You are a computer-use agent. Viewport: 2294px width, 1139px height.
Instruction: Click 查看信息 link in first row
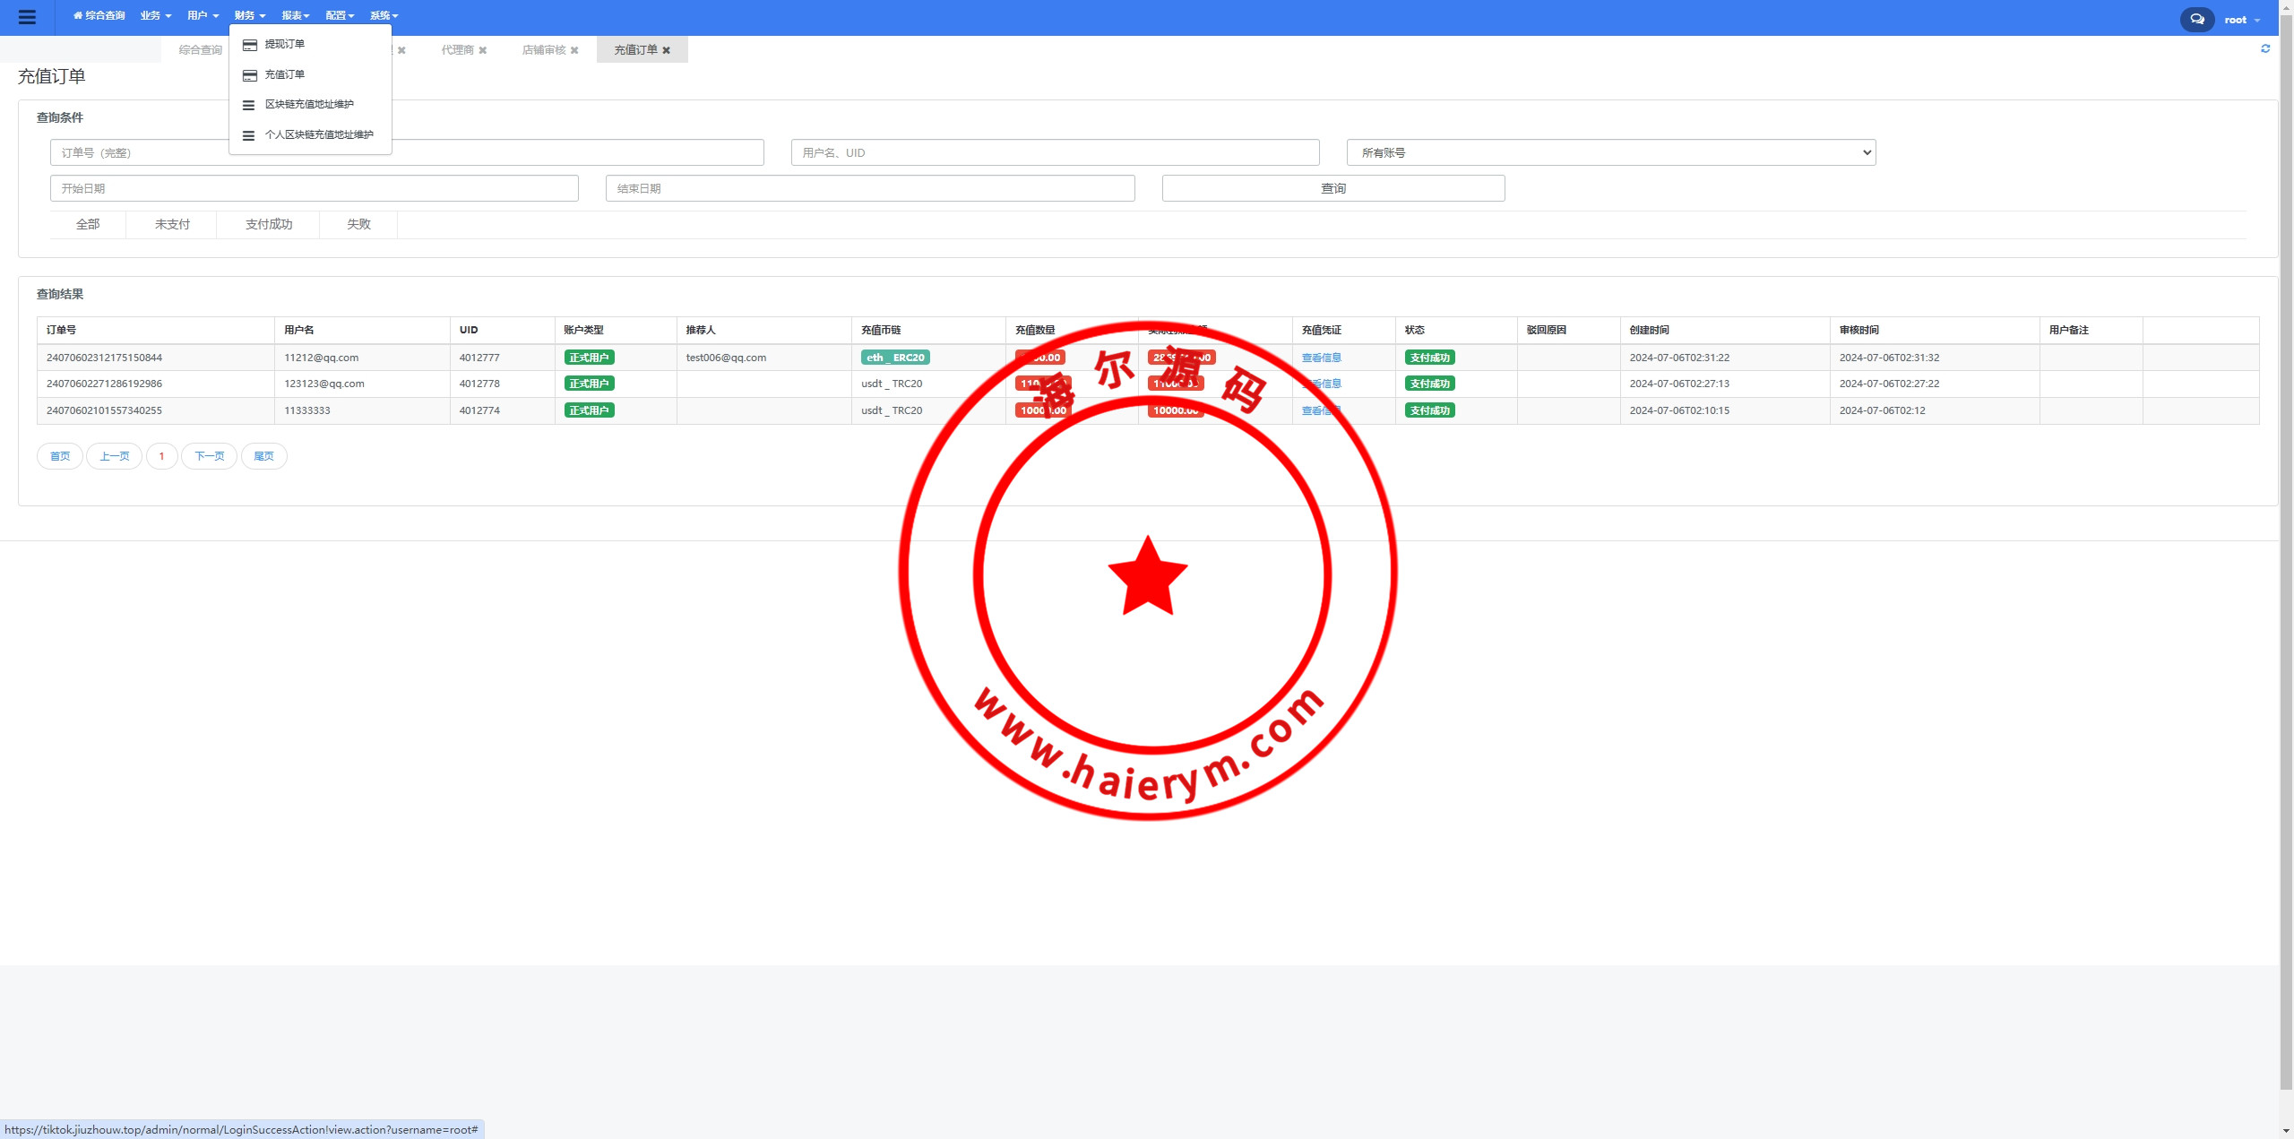(x=1321, y=358)
